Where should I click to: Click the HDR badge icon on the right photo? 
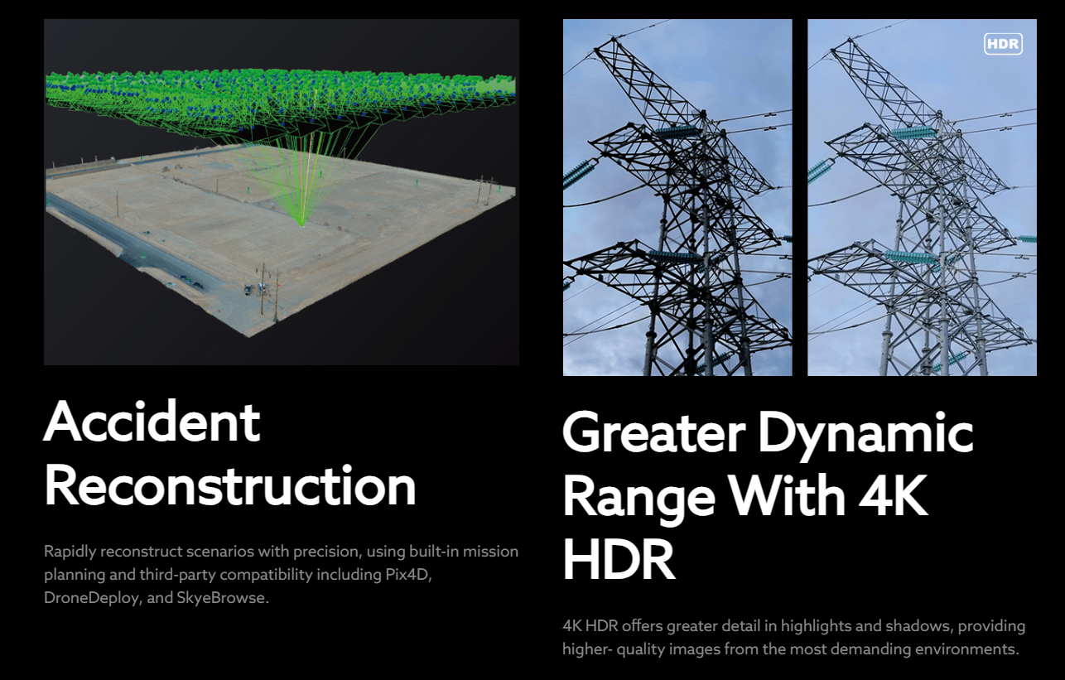(1003, 44)
